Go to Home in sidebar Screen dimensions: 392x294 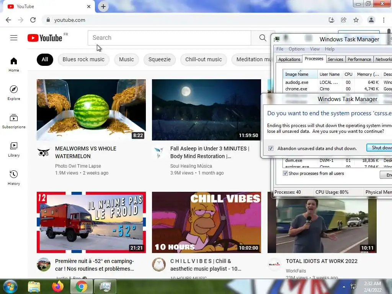pos(14,65)
